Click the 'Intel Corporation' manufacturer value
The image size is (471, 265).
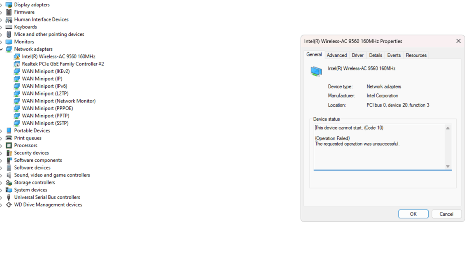click(x=382, y=95)
